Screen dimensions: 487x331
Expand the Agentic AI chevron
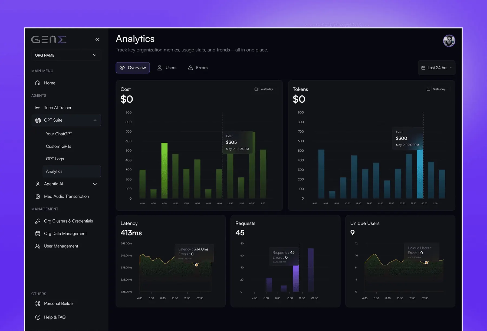(x=95, y=184)
